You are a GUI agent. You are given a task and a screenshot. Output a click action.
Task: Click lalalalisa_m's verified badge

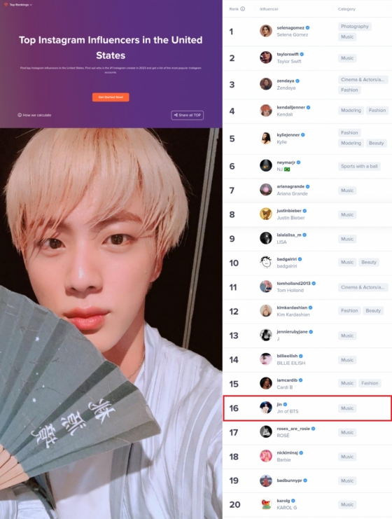(304, 235)
